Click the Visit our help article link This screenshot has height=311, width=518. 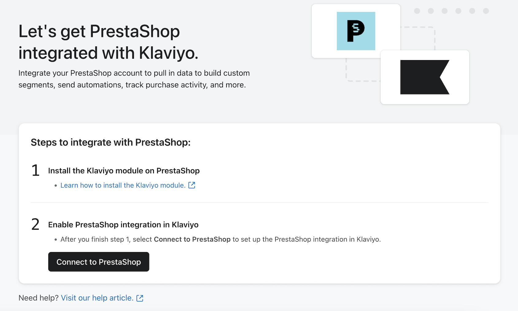click(x=97, y=298)
